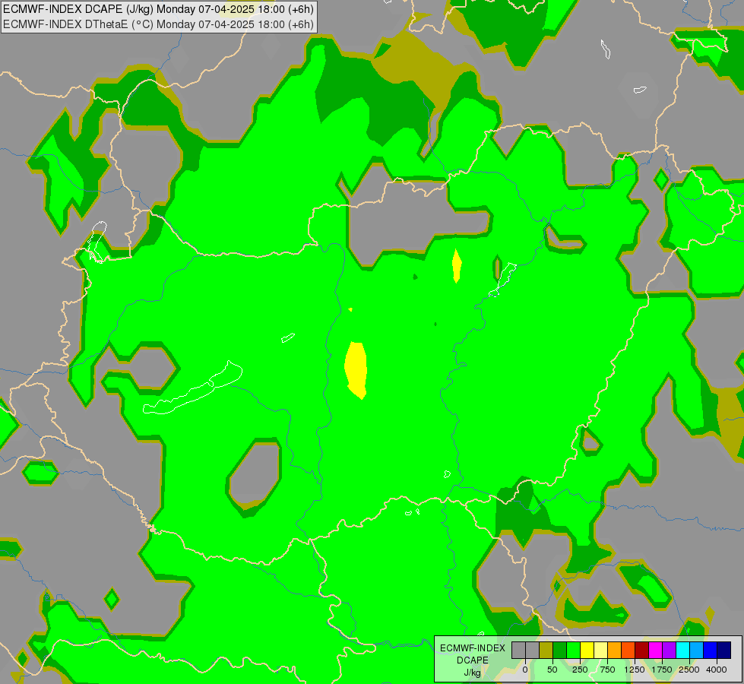Click the J/kg unit label in legend
The height and width of the screenshot is (684, 744).
[x=472, y=673]
